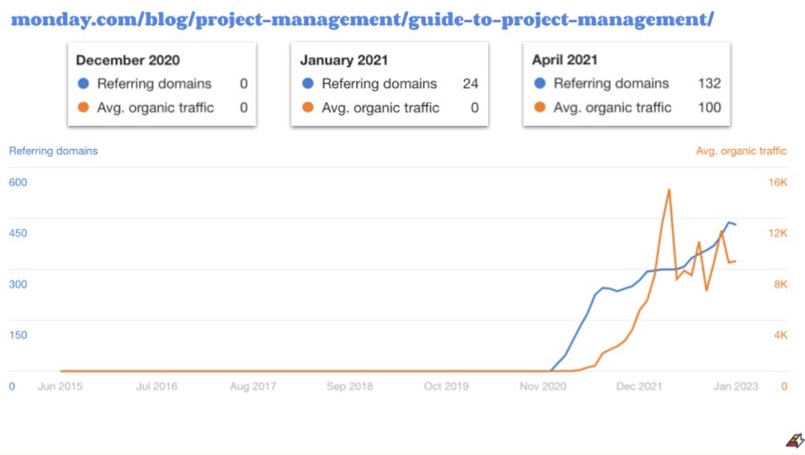
Task: Click the Jan 2023 date on x-axis
Action: pyautogui.click(x=735, y=386)
